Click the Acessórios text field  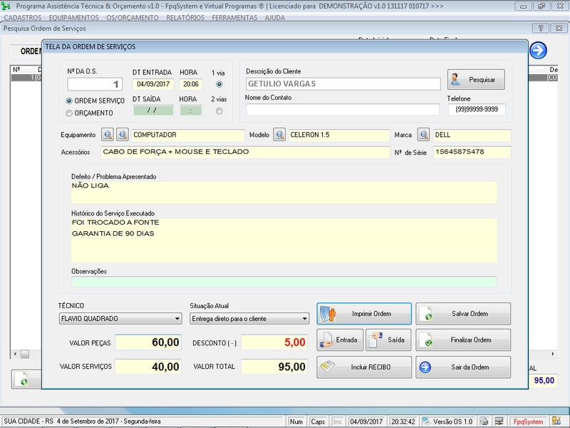click(245, 152)
